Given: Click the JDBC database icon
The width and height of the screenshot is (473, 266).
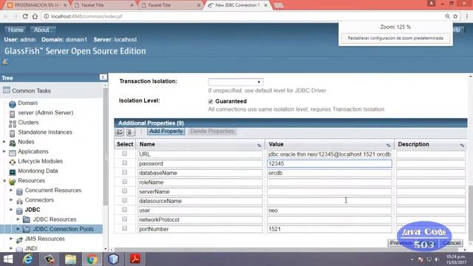Looking at the screenshot, I should (19, 211).
